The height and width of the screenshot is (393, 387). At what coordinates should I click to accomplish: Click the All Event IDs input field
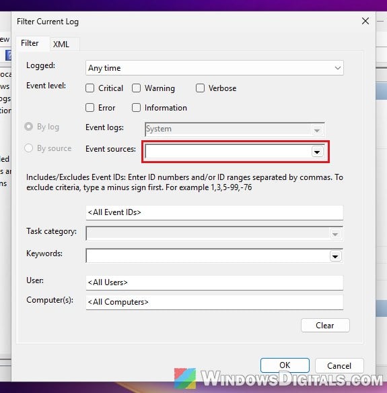point(215,212)
